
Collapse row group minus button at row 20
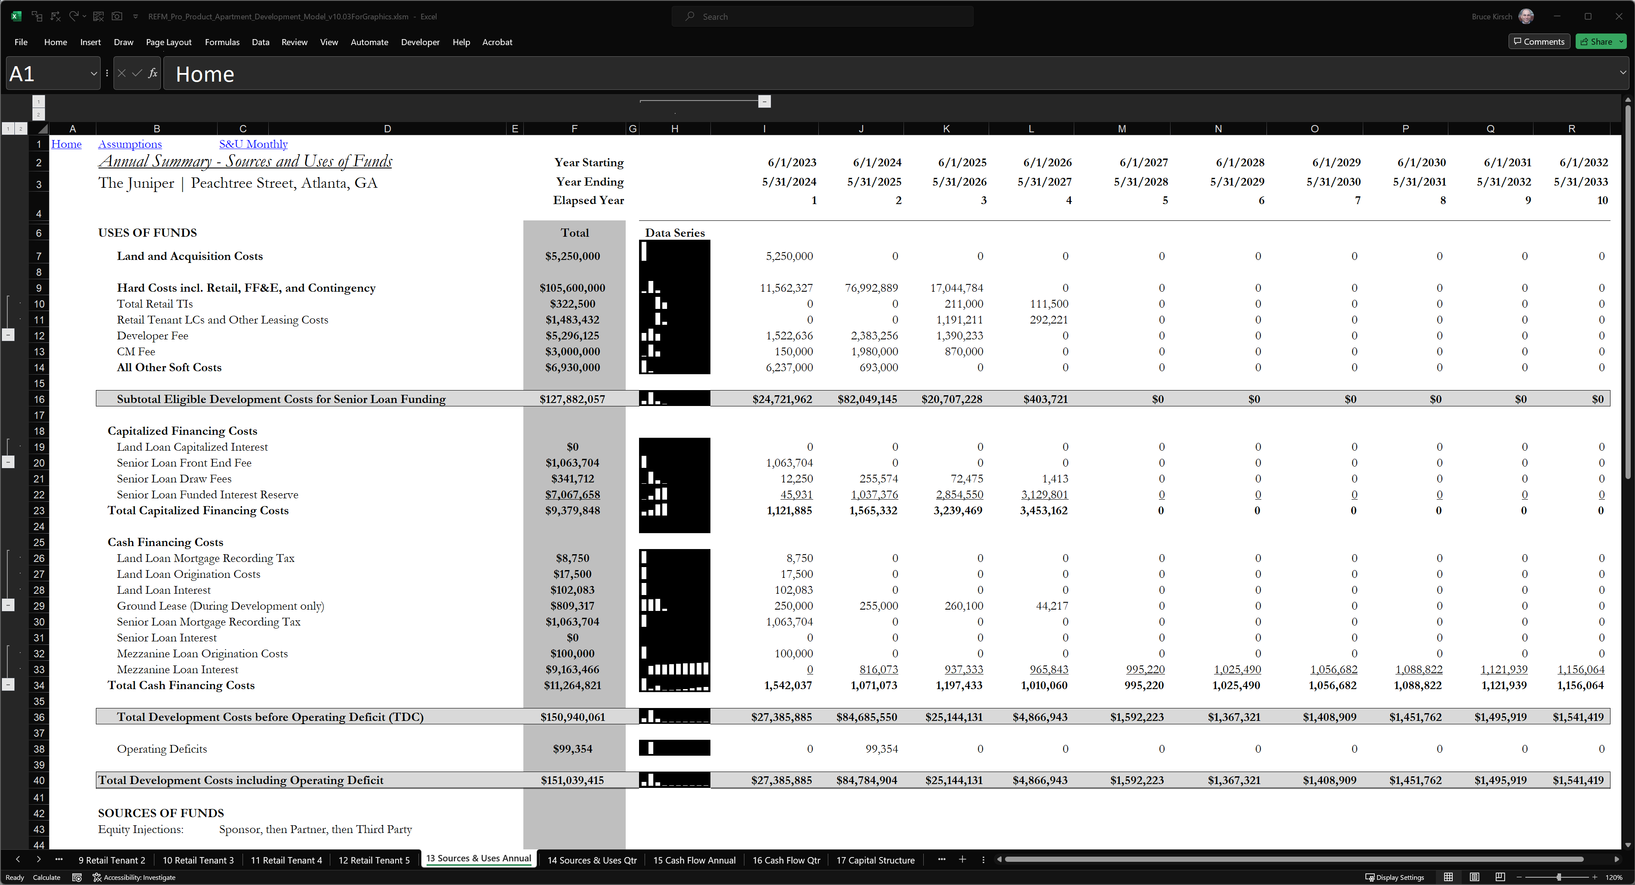8,462
